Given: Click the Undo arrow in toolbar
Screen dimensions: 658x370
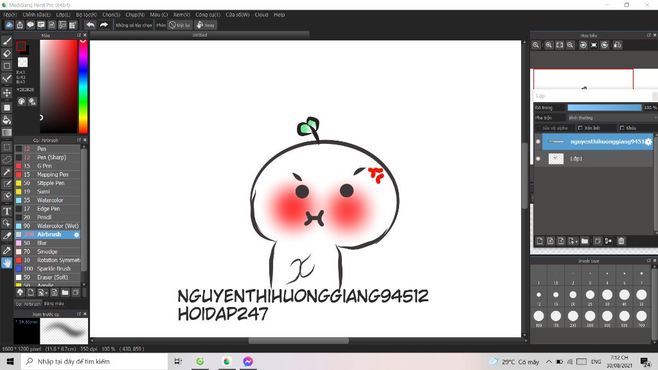Looking at the screenshot, I should tap(90, 25).
